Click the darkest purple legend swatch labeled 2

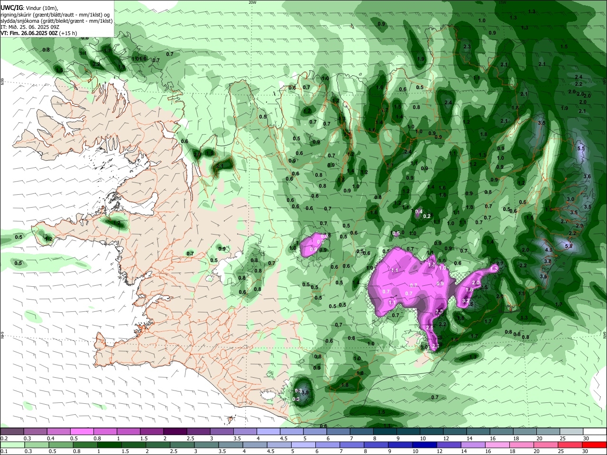(x=175, y=432)
